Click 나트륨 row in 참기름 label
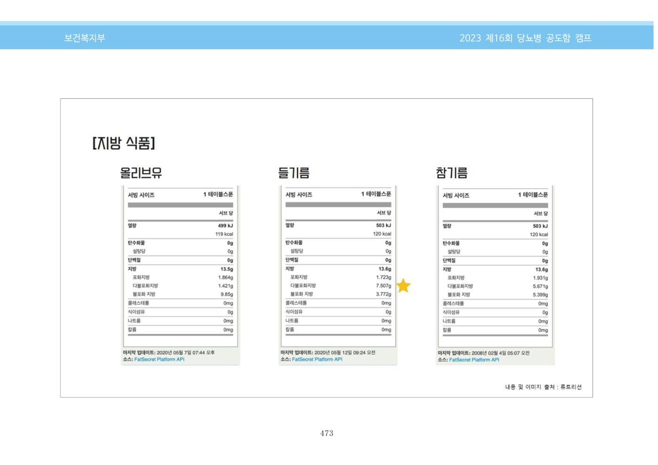The image size is (658, 465). (x=495, y=321)
